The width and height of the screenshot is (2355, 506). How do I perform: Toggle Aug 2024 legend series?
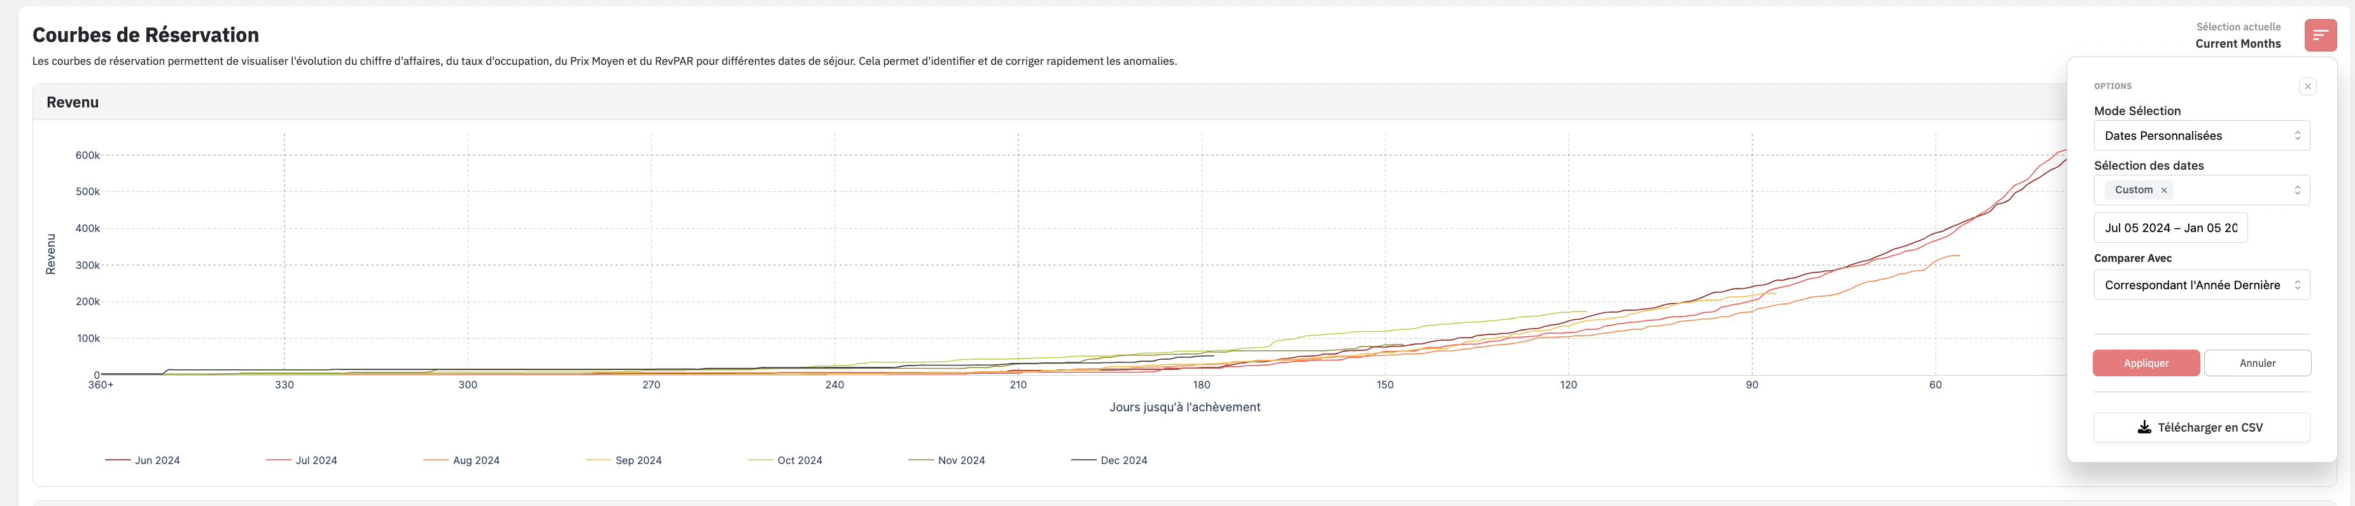coord(461,460)
